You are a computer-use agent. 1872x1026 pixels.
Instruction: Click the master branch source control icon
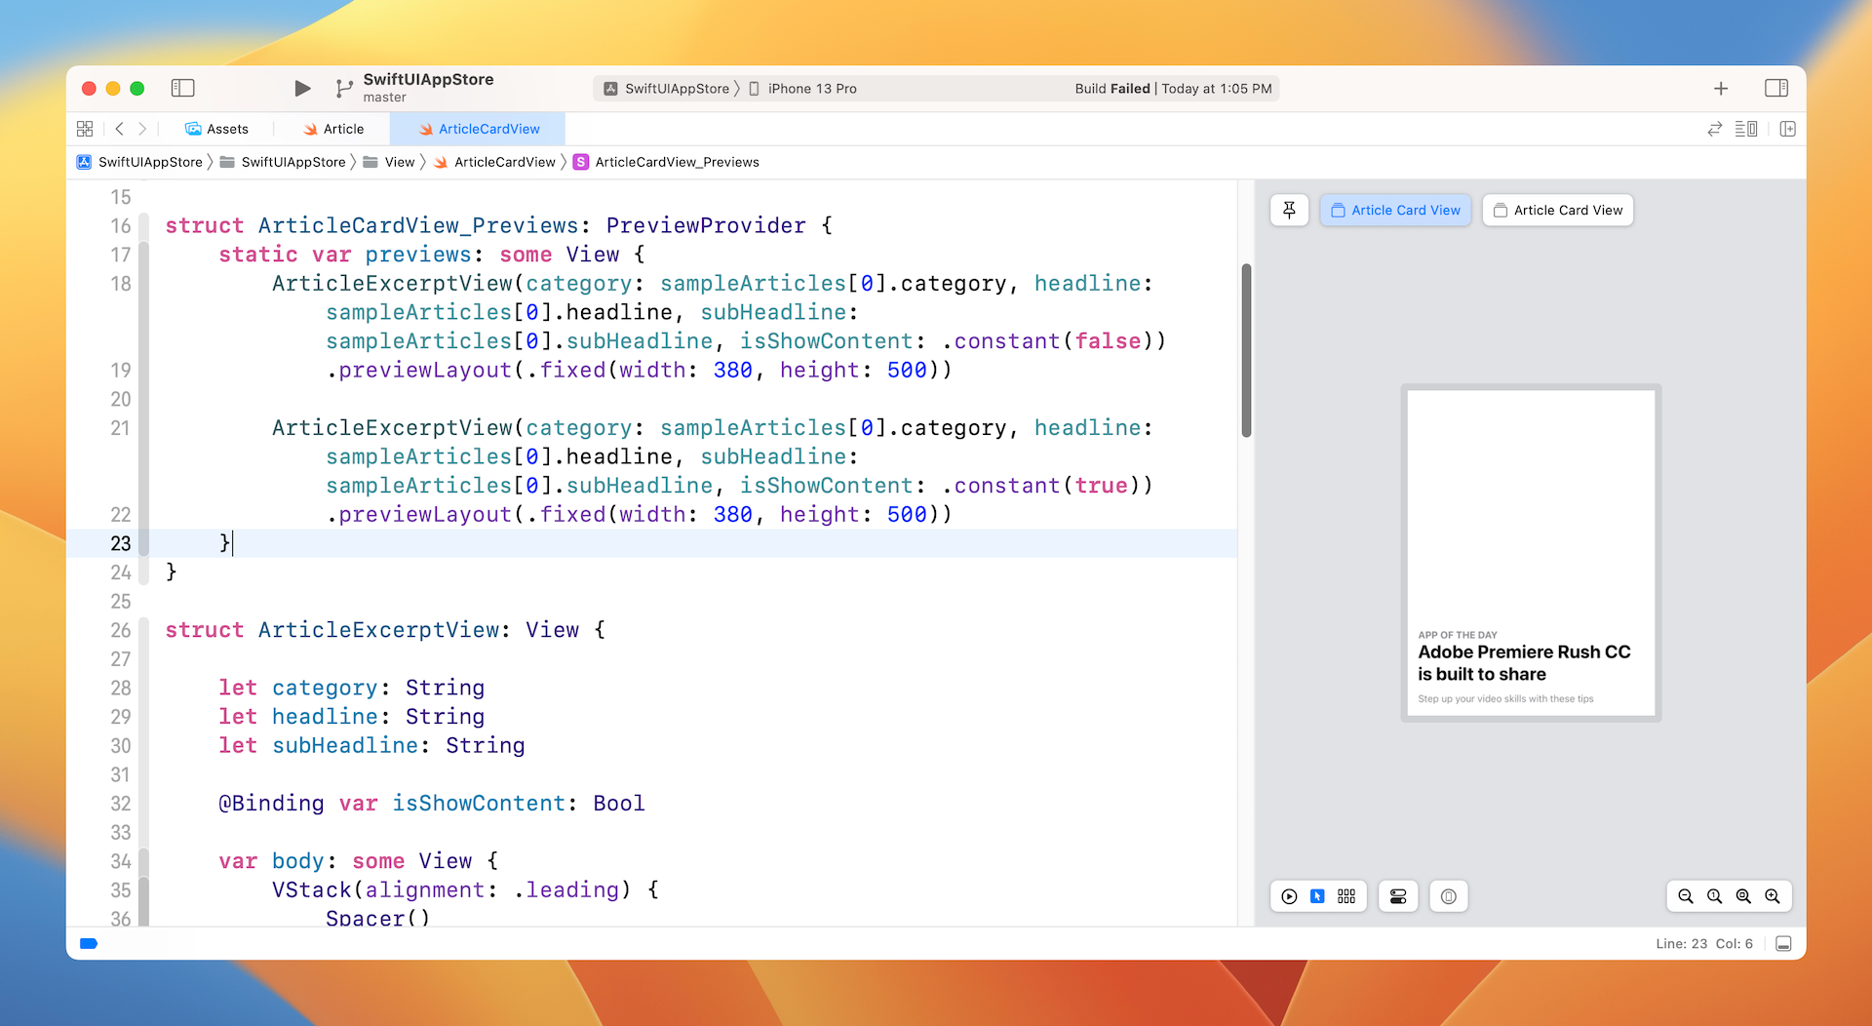pos(343,88)
